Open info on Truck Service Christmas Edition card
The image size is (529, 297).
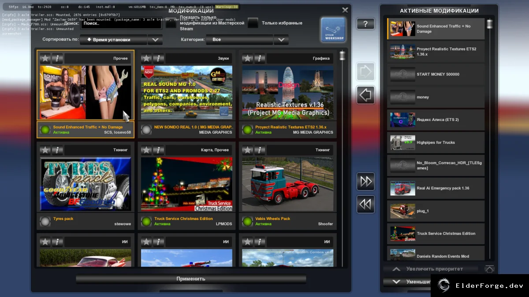click(159, 150)
